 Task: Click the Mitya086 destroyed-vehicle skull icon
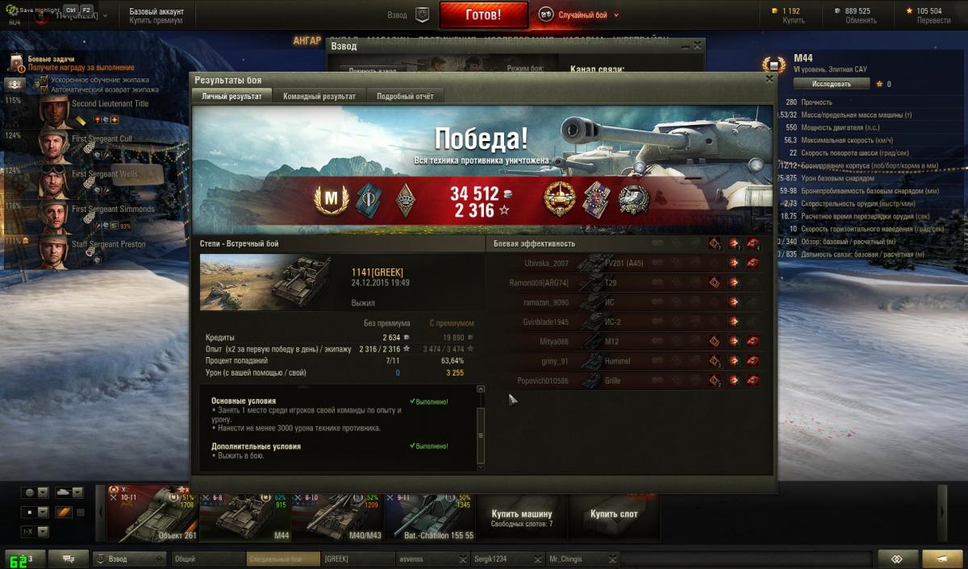pyautogui.click(x=753, y=341)
